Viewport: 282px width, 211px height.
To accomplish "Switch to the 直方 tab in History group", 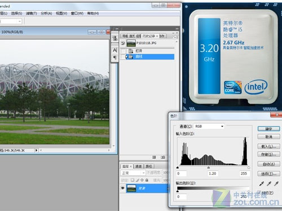I will click(x=132, y=36).
